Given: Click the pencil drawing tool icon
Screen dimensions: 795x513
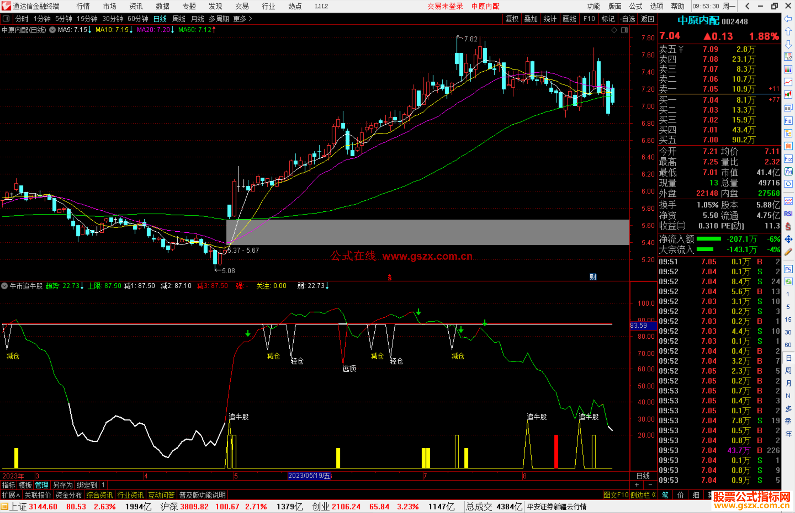Looking at the screenshot, I should [x=788, y=252].
